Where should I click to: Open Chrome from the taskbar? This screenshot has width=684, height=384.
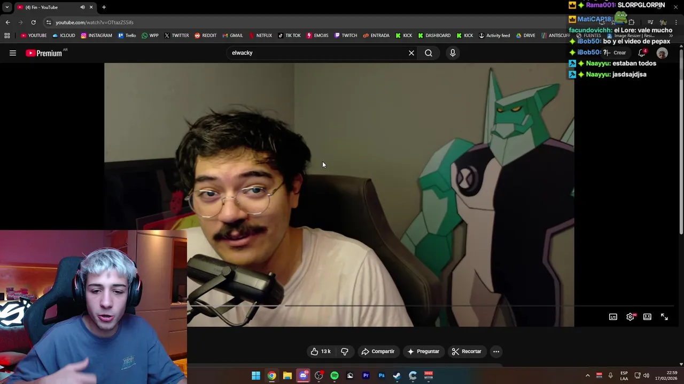[x=272, y=376]
